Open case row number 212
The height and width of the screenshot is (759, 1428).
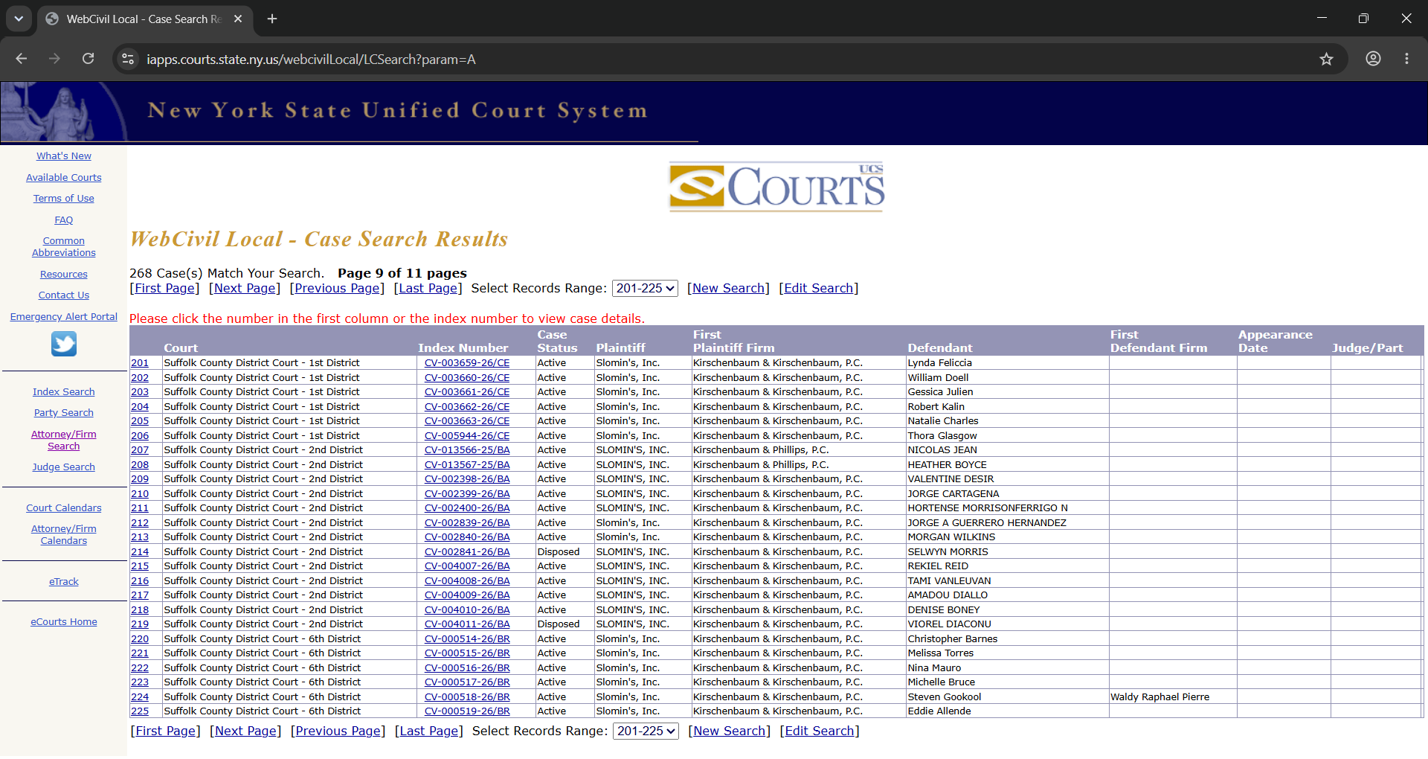coord(140,523)
